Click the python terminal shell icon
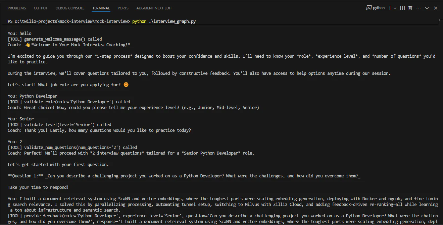 (369, 8)
